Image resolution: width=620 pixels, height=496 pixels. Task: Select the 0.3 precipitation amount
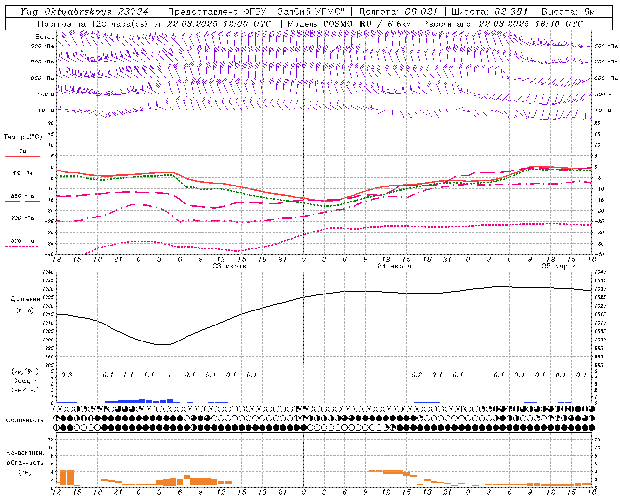pyautogui.click(x=66, y=375)
